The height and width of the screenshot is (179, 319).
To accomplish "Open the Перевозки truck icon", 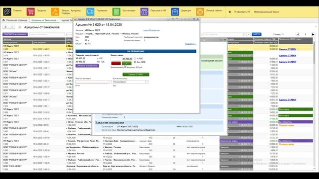I will click(90, 12).
